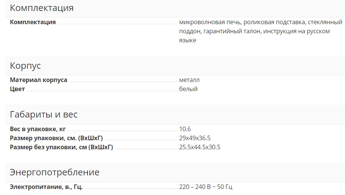Click the bold 'Комплектация' row label

click(33, 22)
